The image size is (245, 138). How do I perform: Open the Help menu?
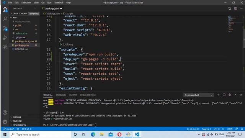click(68, 3)
